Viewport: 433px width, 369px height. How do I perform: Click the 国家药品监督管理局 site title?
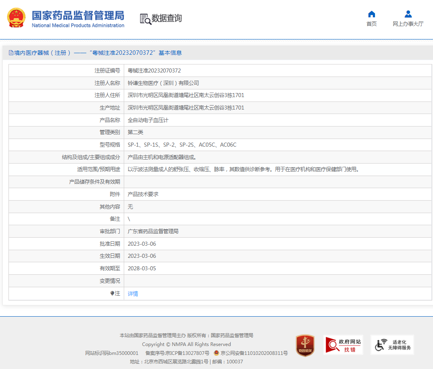78,16
